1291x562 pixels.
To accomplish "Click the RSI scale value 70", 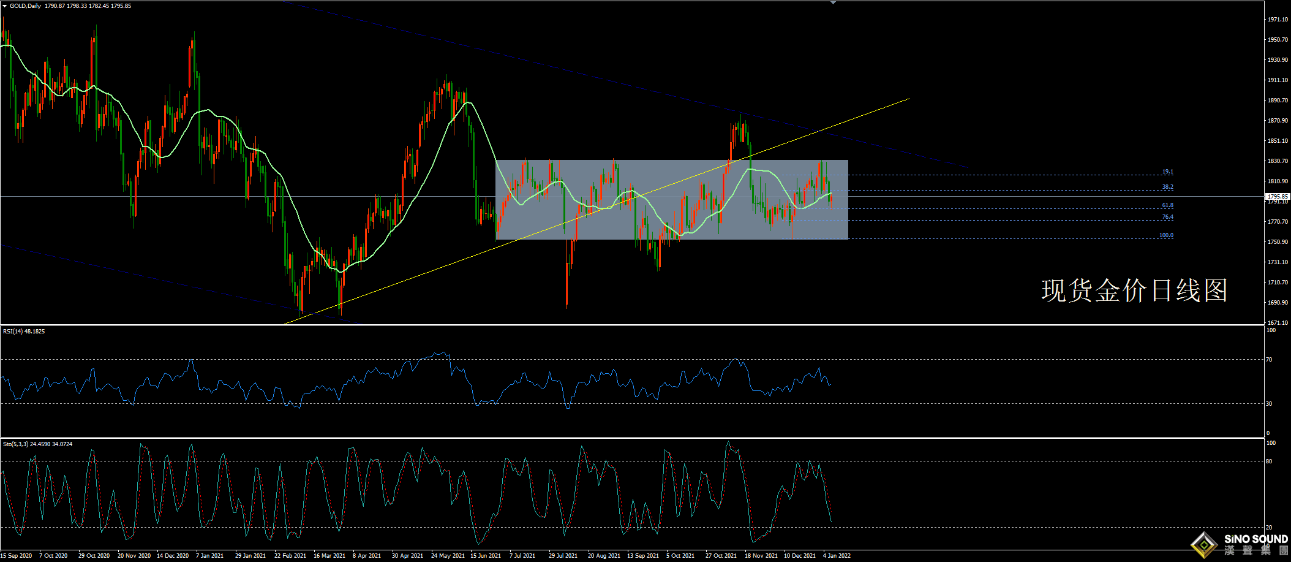I will click(x=1269, y=360).
